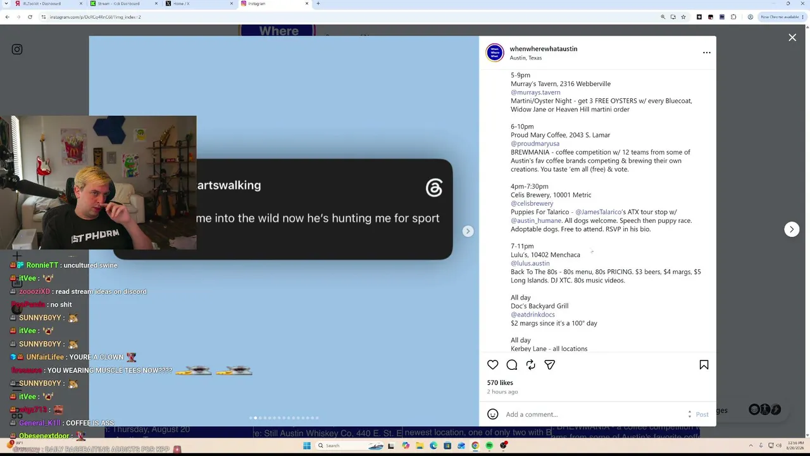Open @lulus.austin mention
This screenshot has height=456, width=810.
click(530, 263)
